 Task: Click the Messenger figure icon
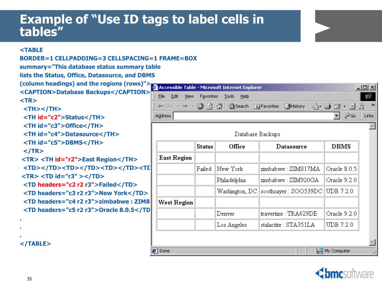click(x=362, y=106)
